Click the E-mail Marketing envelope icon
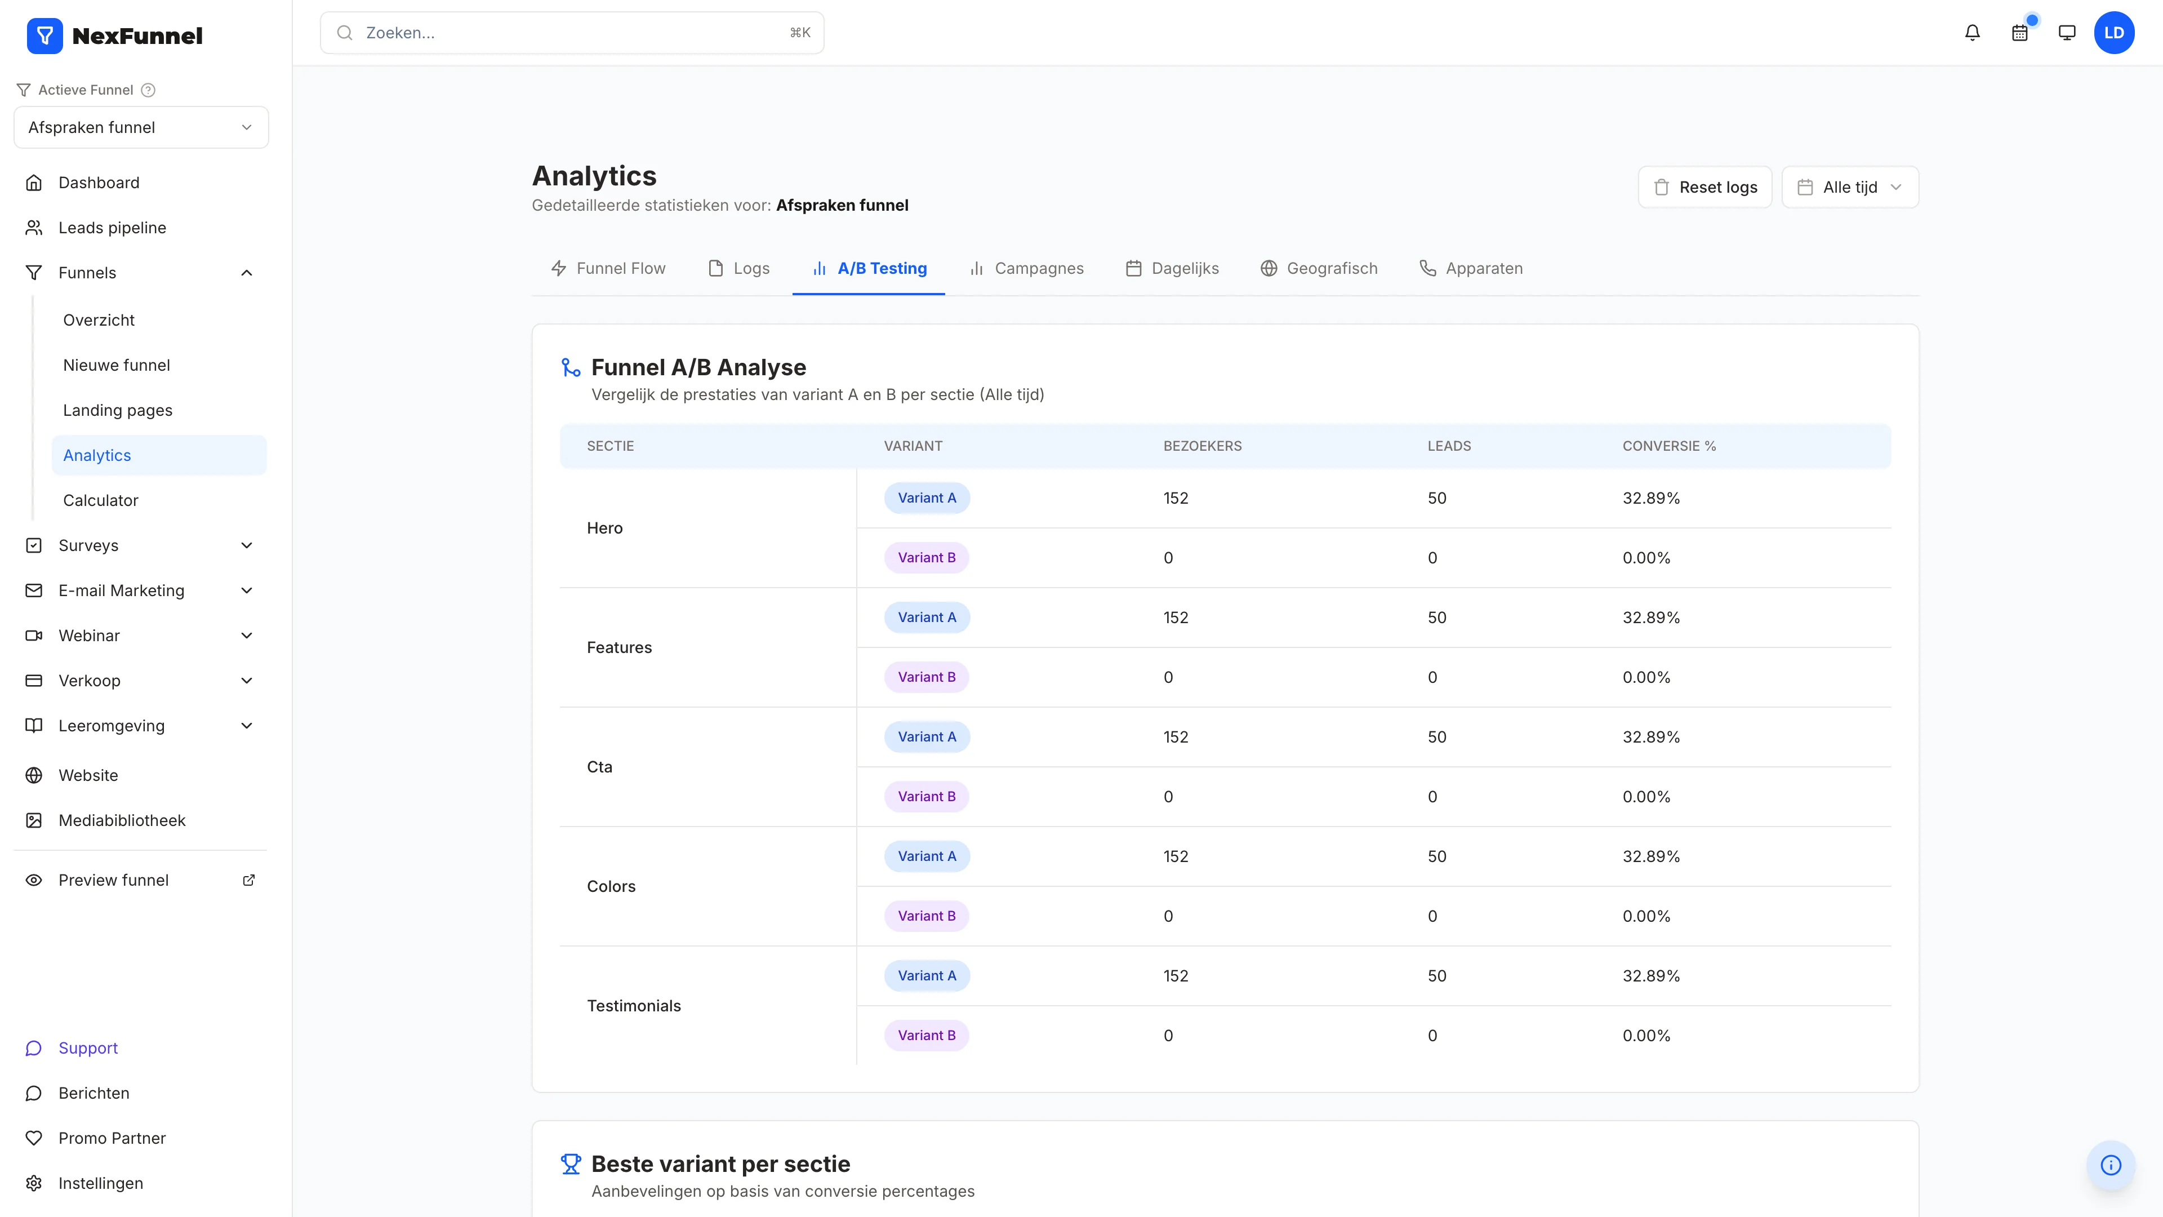This screenshot has width=2163, height=1217. click(34, 590)
